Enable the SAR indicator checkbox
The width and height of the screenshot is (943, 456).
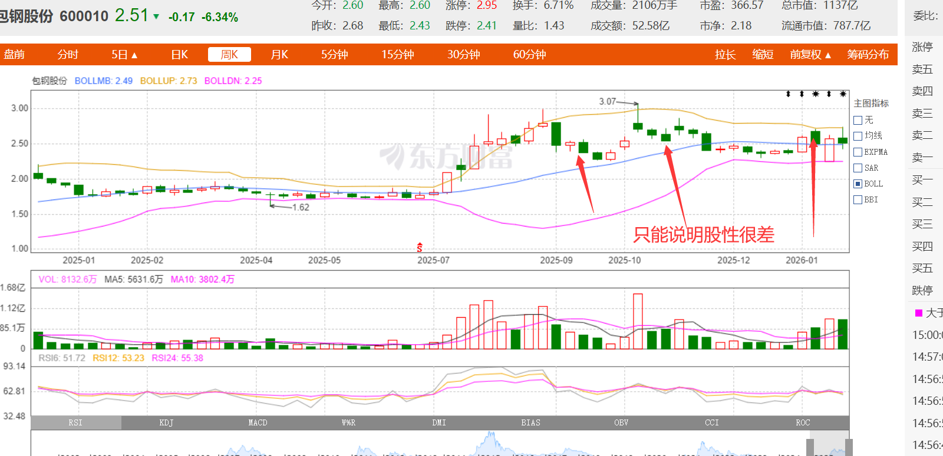(858, 168)
